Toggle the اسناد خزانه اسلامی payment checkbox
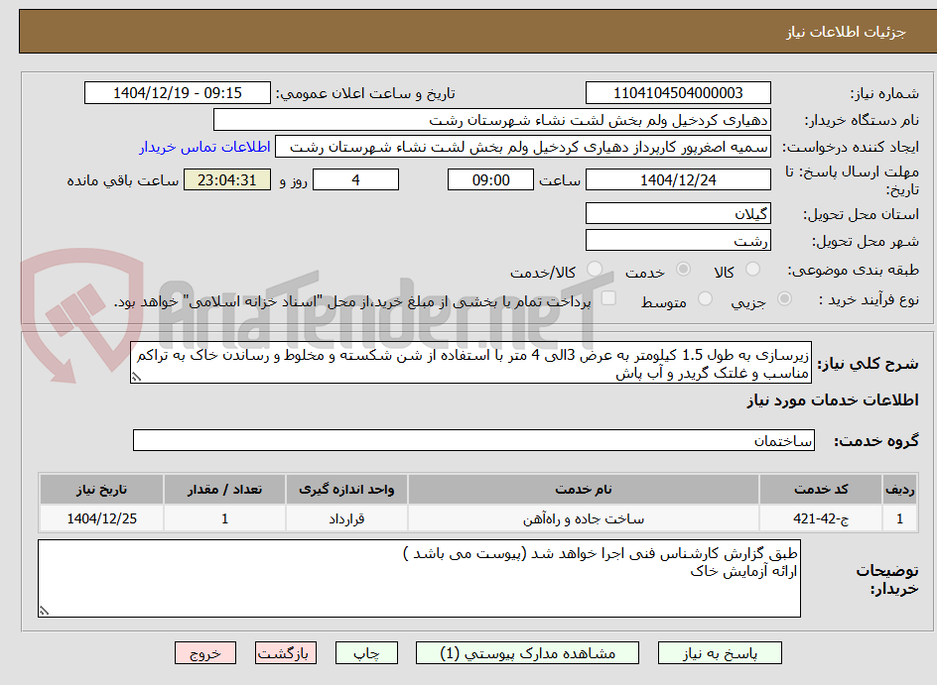 [608, 297]
